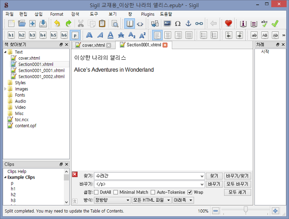This screenshot has width=289, height=219.
Task: Run spellcheck abc icon
Action: point(264,24)
